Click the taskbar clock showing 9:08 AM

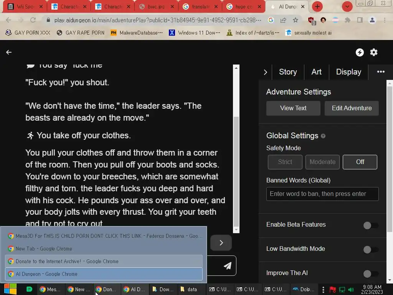(x=372, y=290)
